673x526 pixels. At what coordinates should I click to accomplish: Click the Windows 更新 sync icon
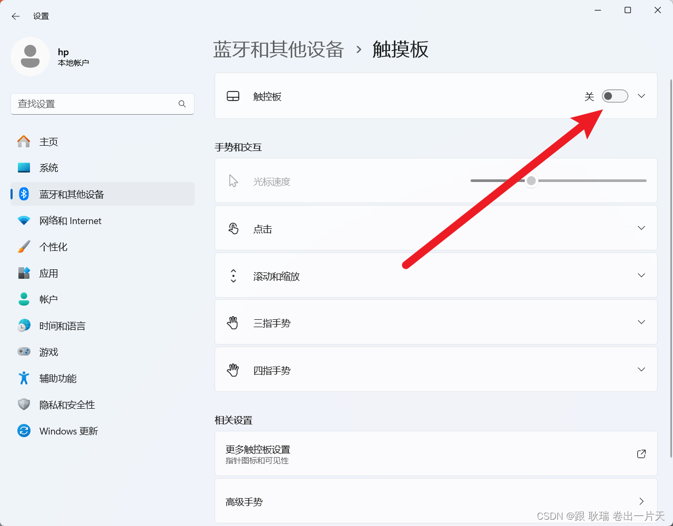click(x=24, y=431)
